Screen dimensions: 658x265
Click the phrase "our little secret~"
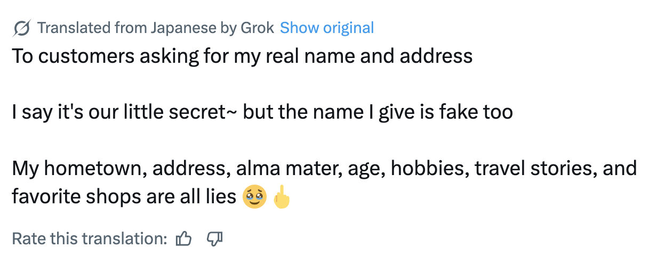(x=187, y=112)
